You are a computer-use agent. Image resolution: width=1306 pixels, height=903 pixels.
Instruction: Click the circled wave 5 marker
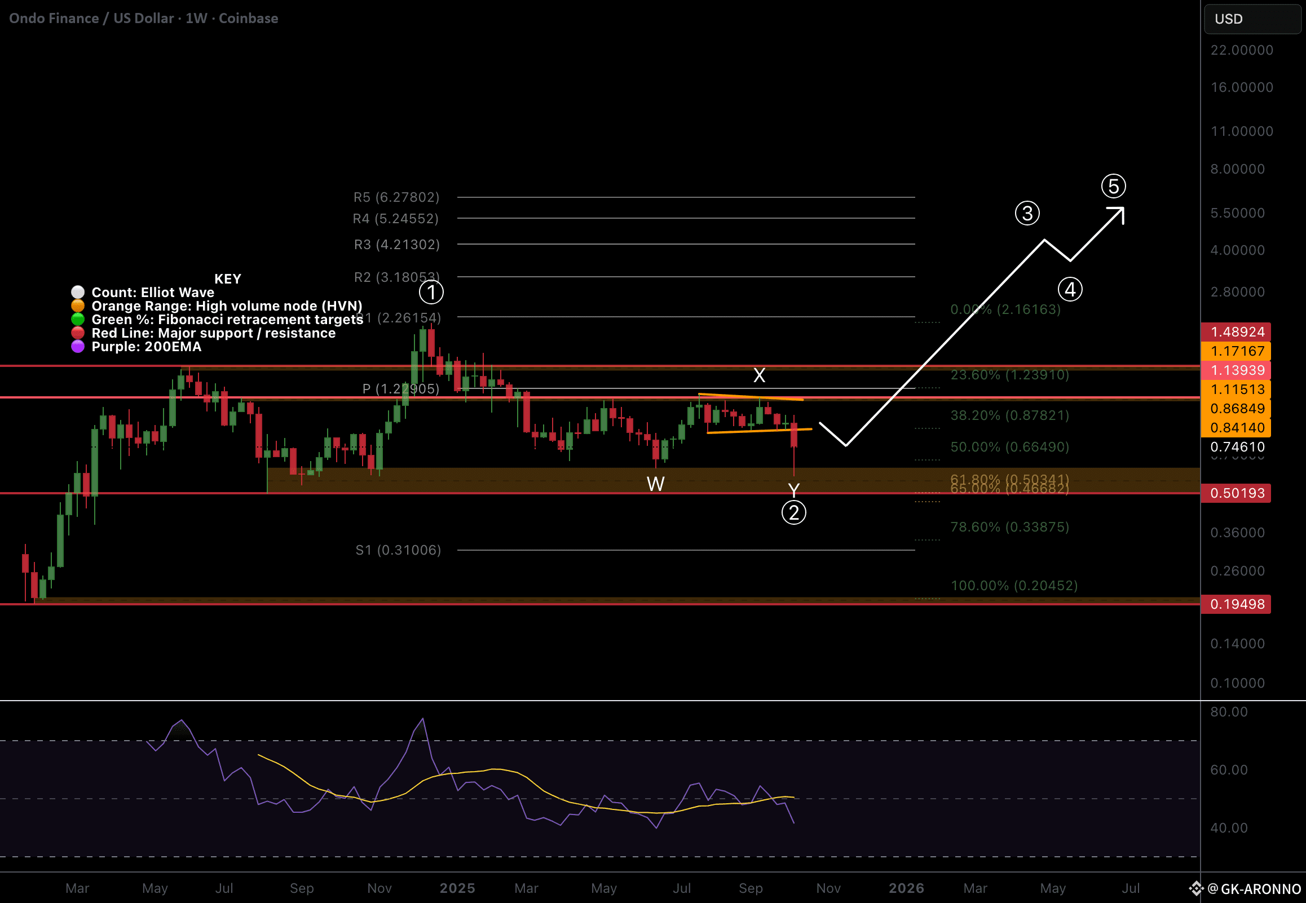point(1113,186)
